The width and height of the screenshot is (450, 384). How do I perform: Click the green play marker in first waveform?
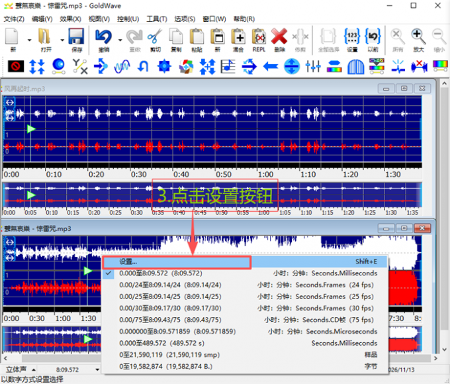click(x=30, y=128)
